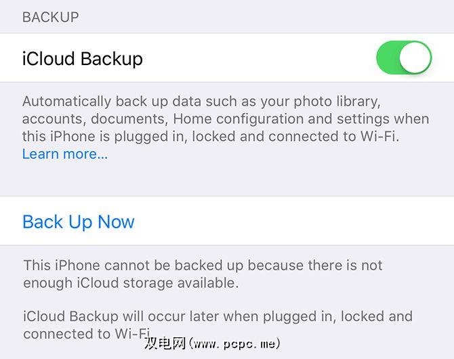454x359 pixels.
Task: Tap the 'this iPhone is plugged in' text line
Action: pyautogui.click(x=211, y=137)
